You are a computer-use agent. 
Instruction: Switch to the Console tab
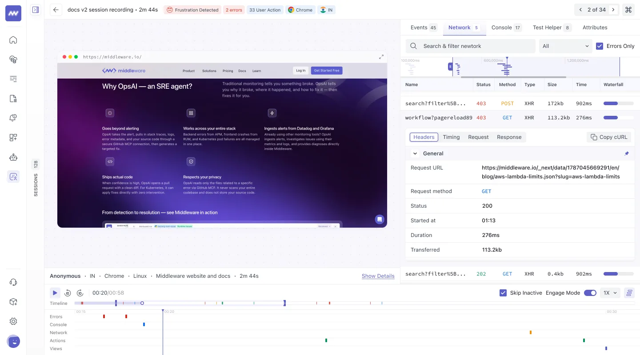506,28
